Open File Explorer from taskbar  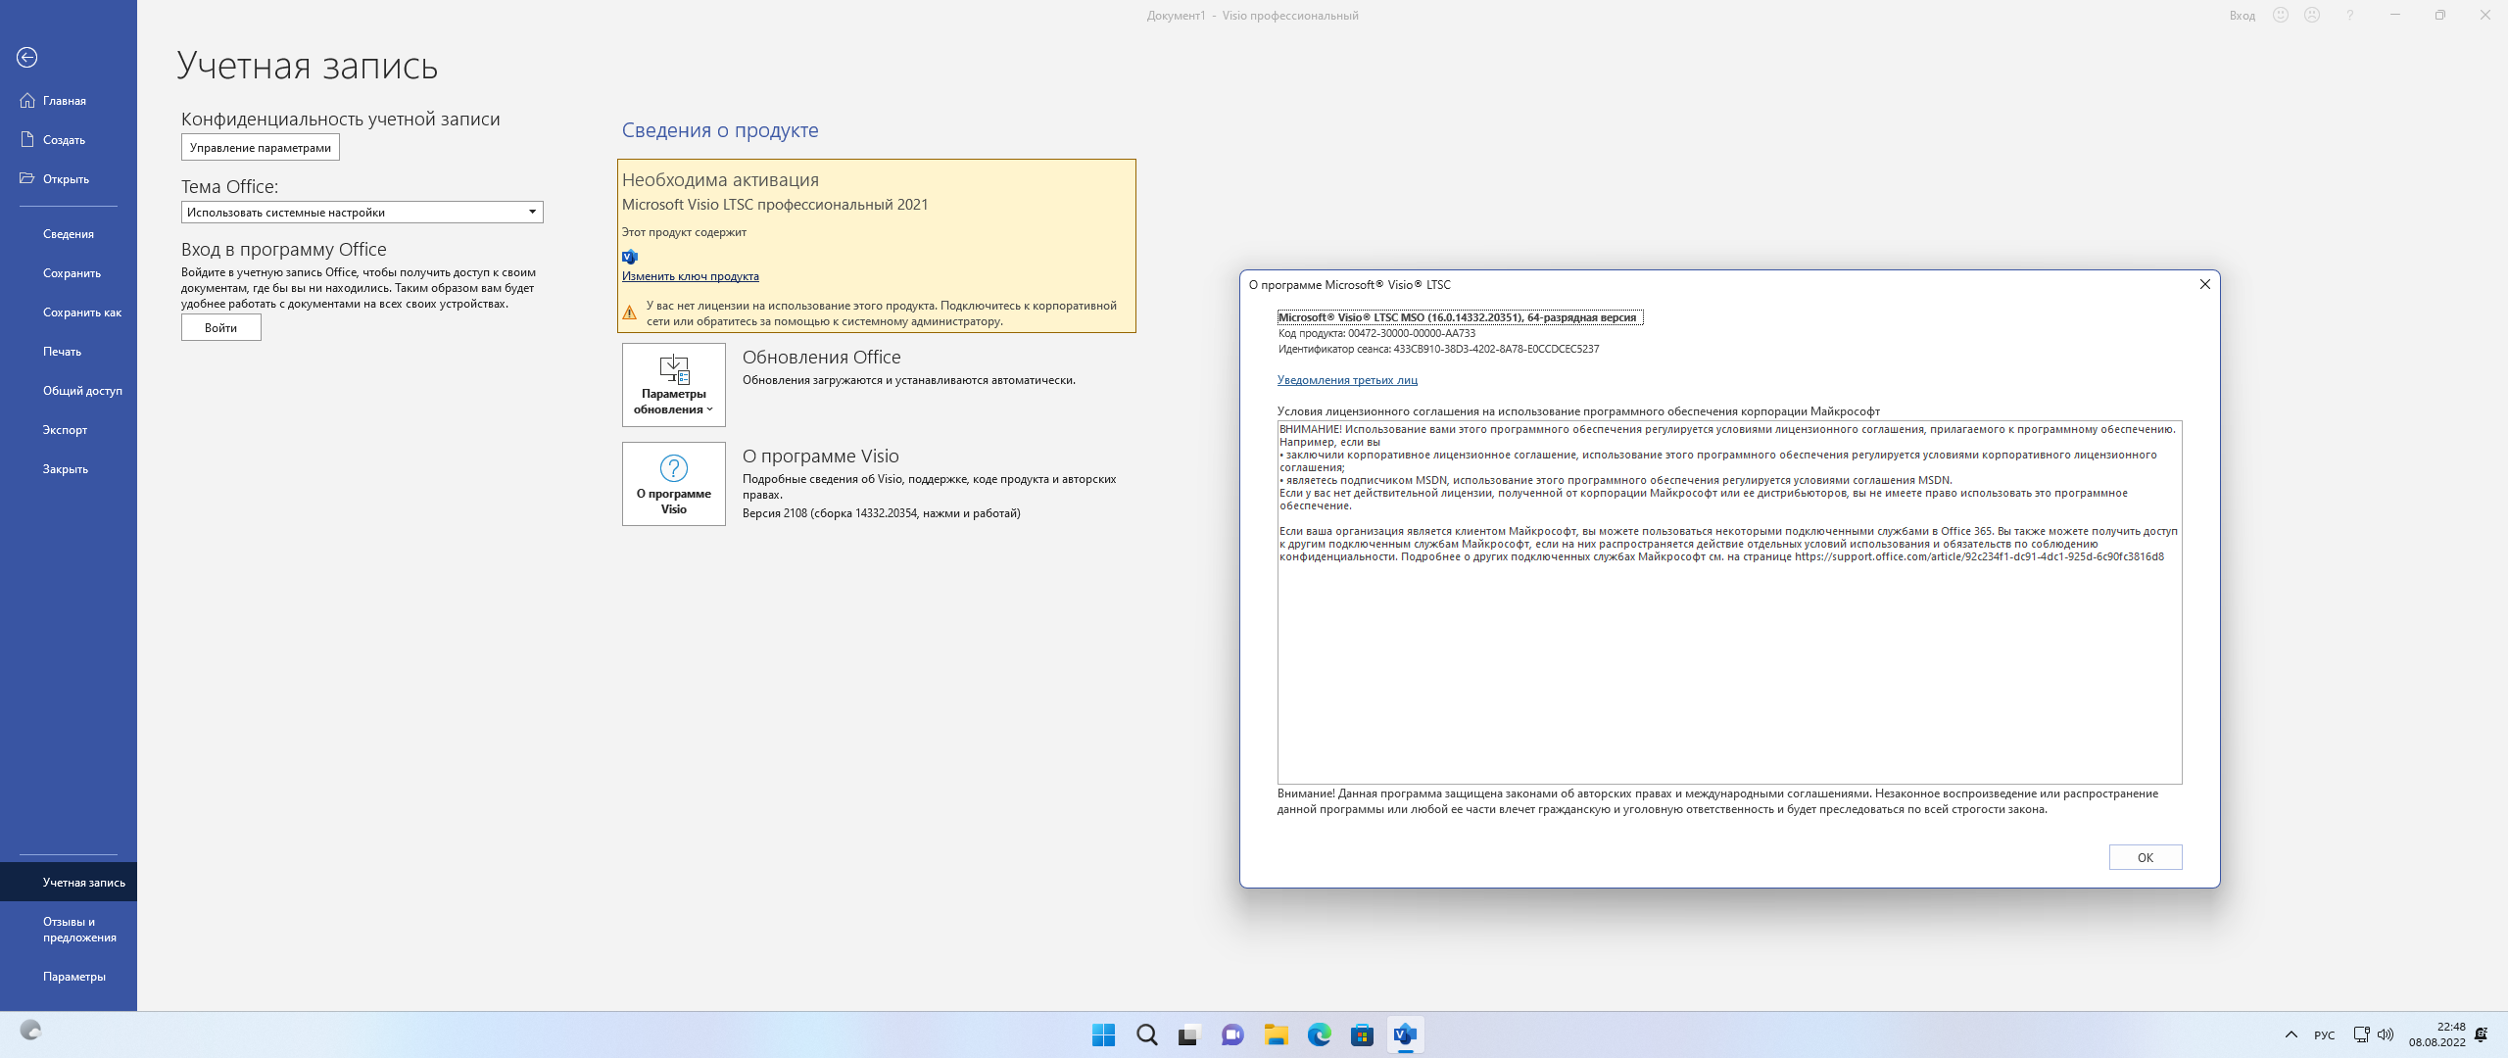[1276, 1034]
